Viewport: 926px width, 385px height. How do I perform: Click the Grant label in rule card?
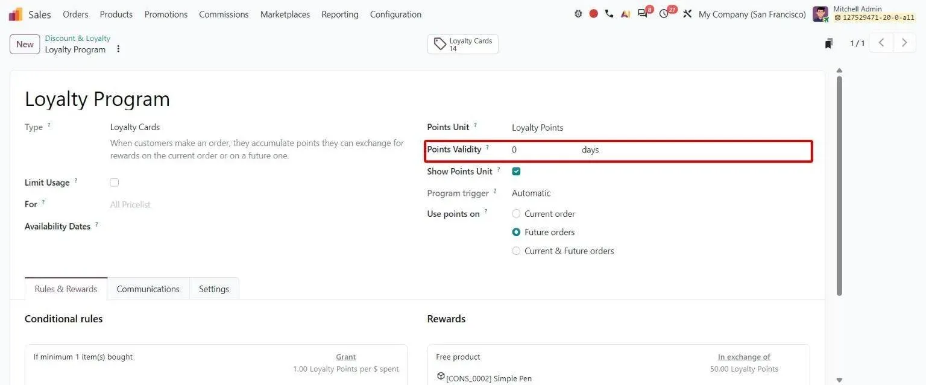[x=346, y=357]
